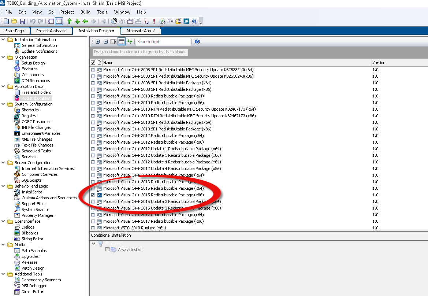The height and width of the screenshot is (296, 428).
Task: Go to the Registry view
Action: (29, 116)
